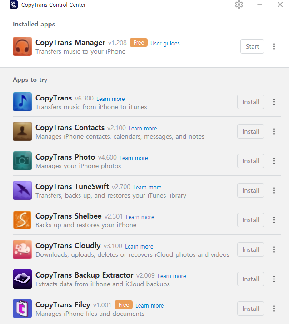The image size is (289, 324).
Task: Click the 'Apps to try' heading
Action: [x=30, y=80]
